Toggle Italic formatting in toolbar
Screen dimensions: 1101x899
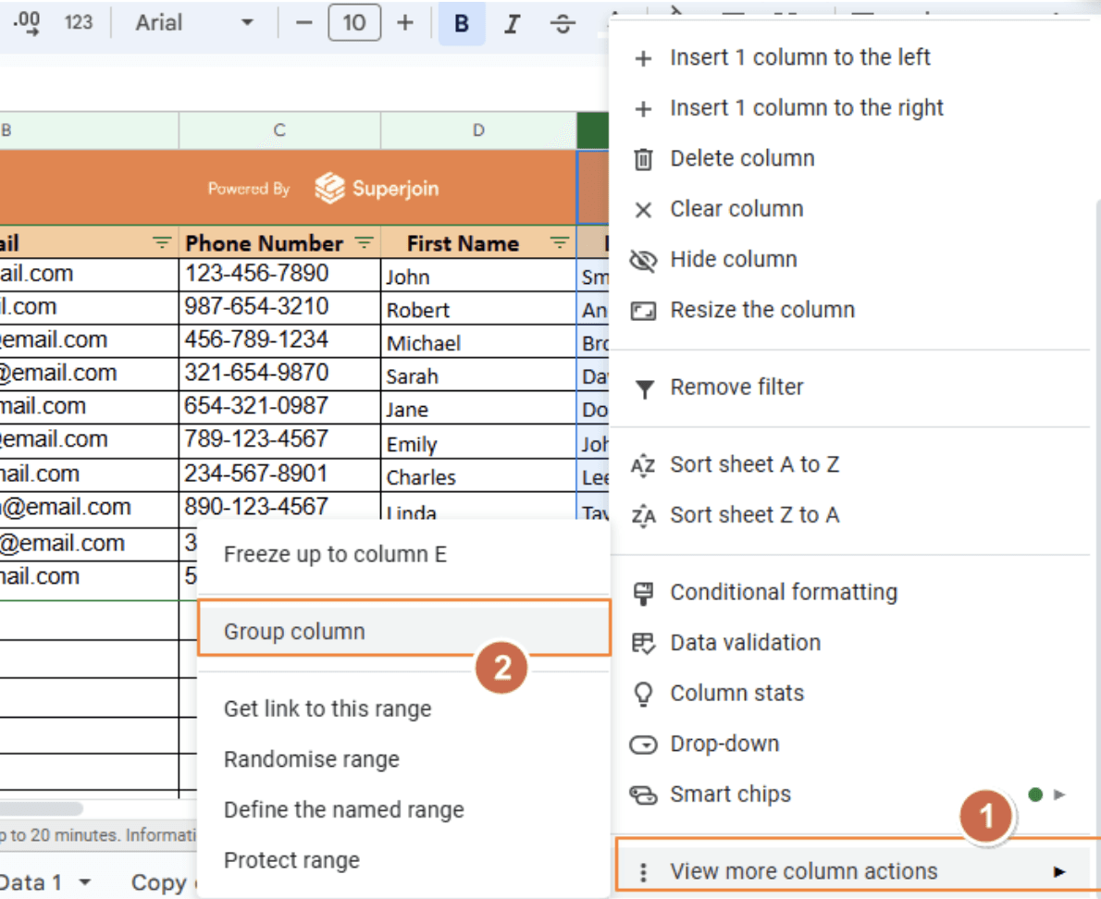point(512,23)
